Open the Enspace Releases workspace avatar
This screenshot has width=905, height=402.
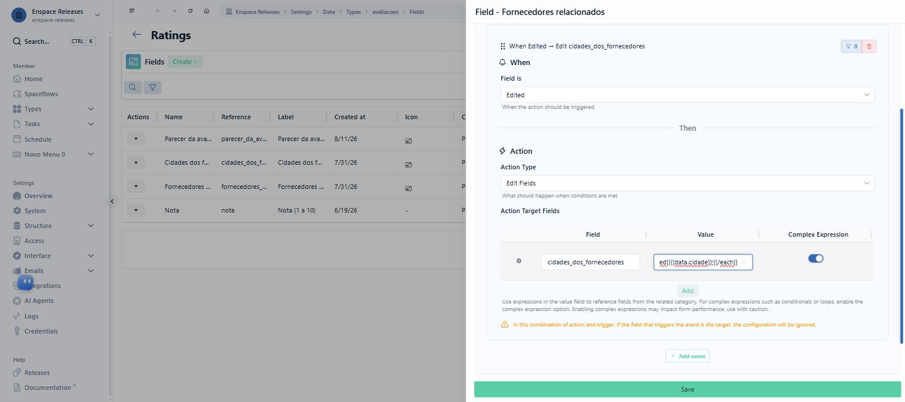click(18, 15)
